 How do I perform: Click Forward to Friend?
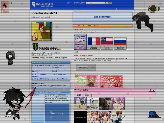pyautogui.click(x=60, y=71)
